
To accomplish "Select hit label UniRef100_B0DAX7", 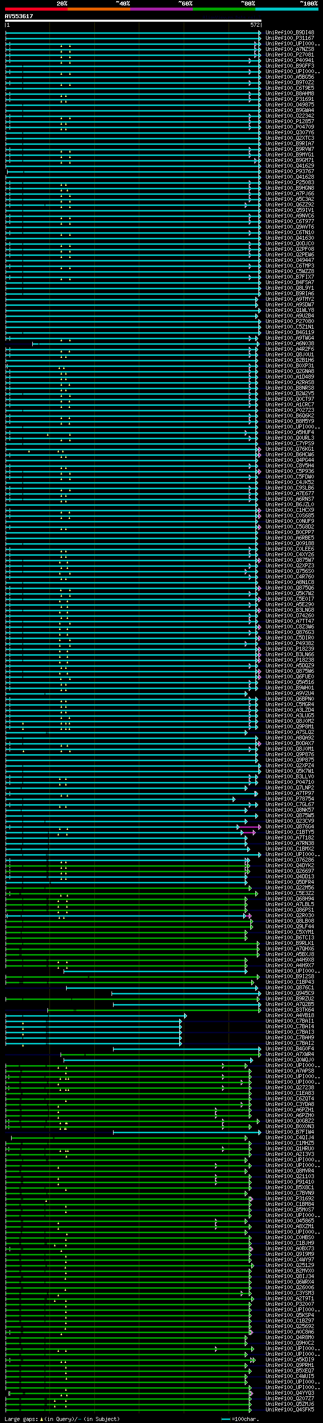I will pos(290,743).
